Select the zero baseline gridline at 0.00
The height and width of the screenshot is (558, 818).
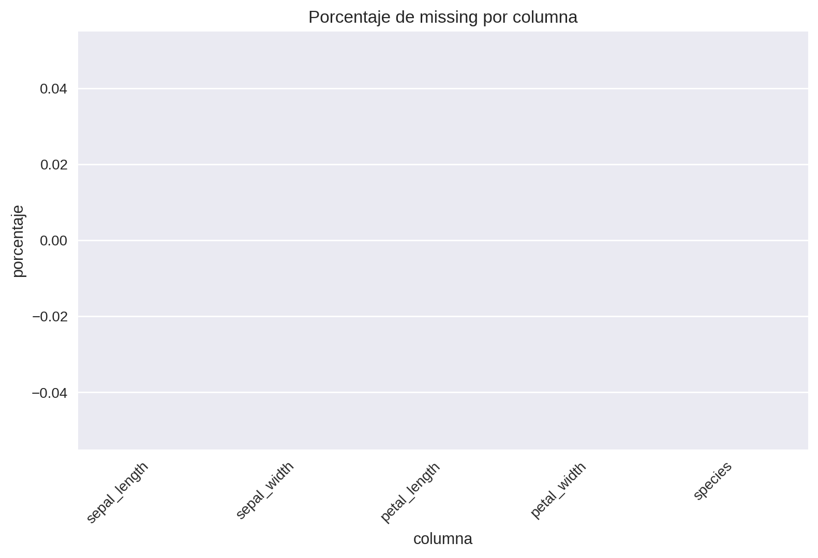[442, 240]
